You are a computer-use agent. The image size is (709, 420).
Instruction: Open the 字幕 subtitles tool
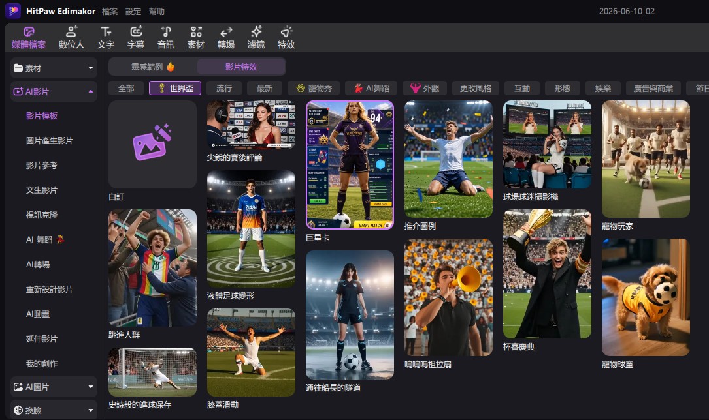[x=136, y=37]
